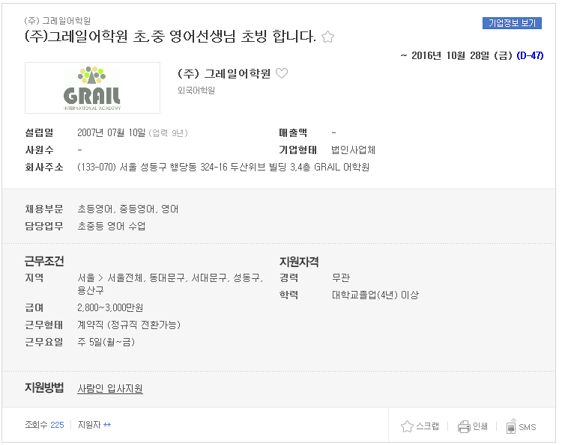This screenshot has width=562, height=445.
Task: Click the job posting title text
Action: 170,37
